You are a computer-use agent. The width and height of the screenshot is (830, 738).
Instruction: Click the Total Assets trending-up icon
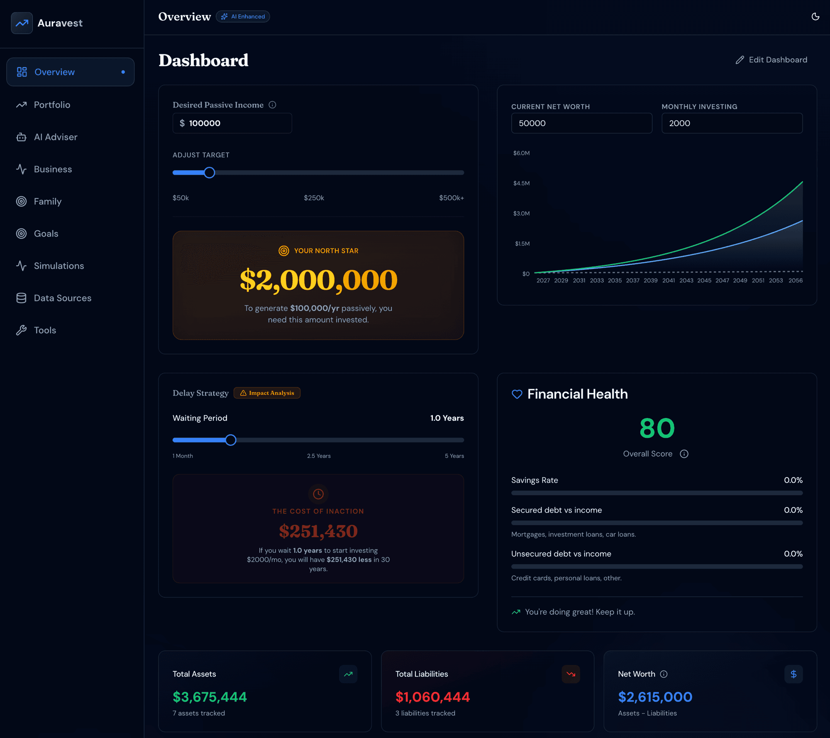(348, 674)
